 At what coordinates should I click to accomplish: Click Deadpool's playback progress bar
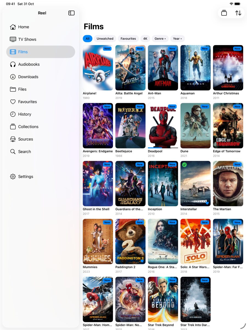(163, 148)
